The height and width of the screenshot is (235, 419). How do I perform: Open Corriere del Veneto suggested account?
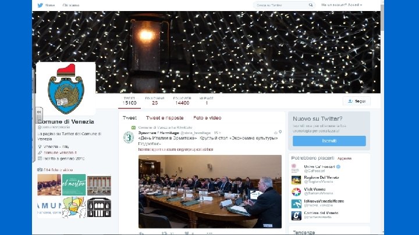pos(321,213)
